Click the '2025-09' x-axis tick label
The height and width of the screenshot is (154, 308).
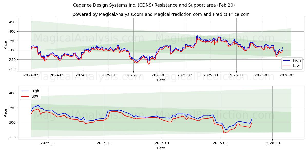pos(211,76)
